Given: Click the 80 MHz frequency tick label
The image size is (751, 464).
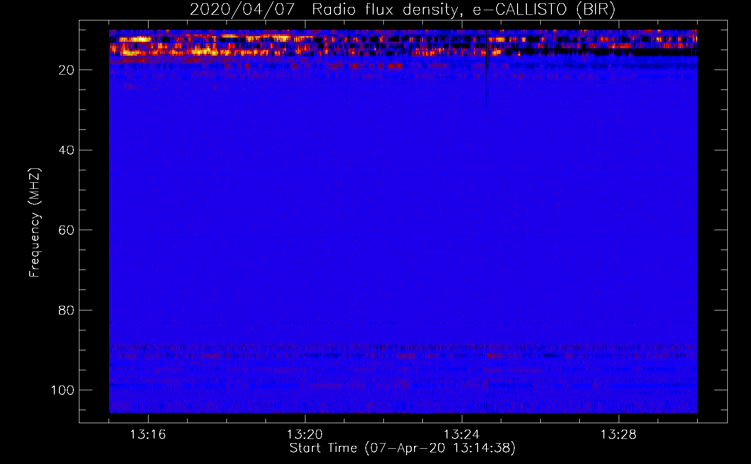Looking at the screenshot, I should coord(66,310).
